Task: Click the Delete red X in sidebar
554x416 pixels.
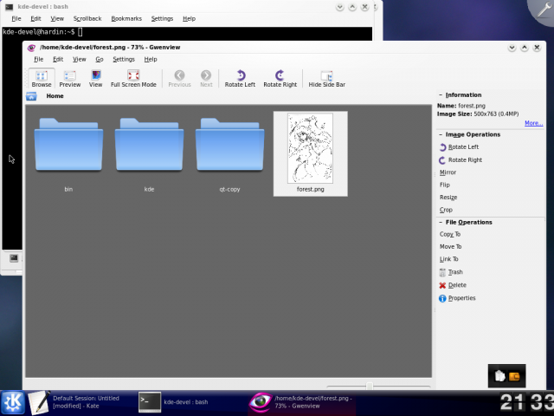Action: [x=443, y=285]
